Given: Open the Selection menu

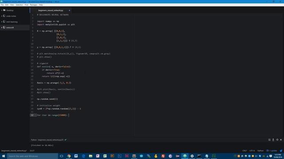Looking at the screenshot, I should tap(19, 5).
